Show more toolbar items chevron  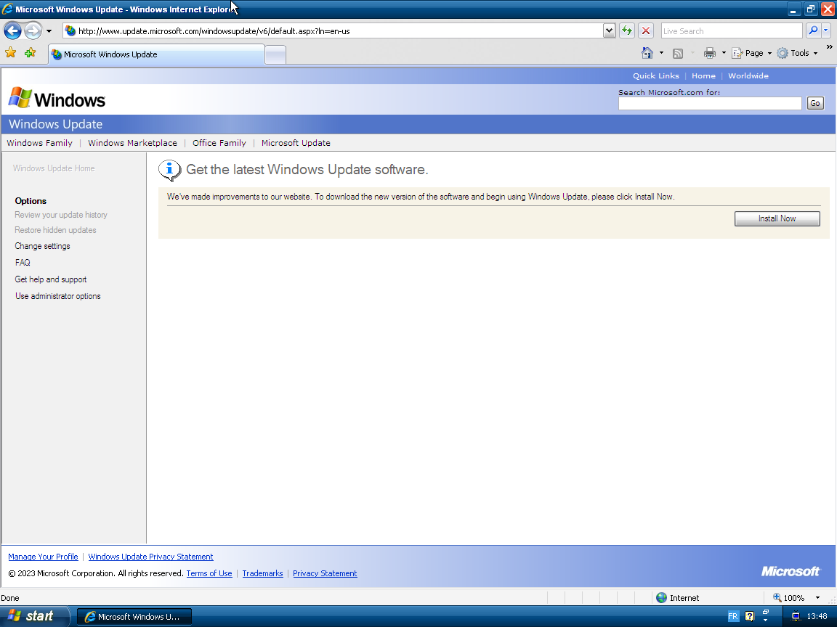tap(830, 47)
